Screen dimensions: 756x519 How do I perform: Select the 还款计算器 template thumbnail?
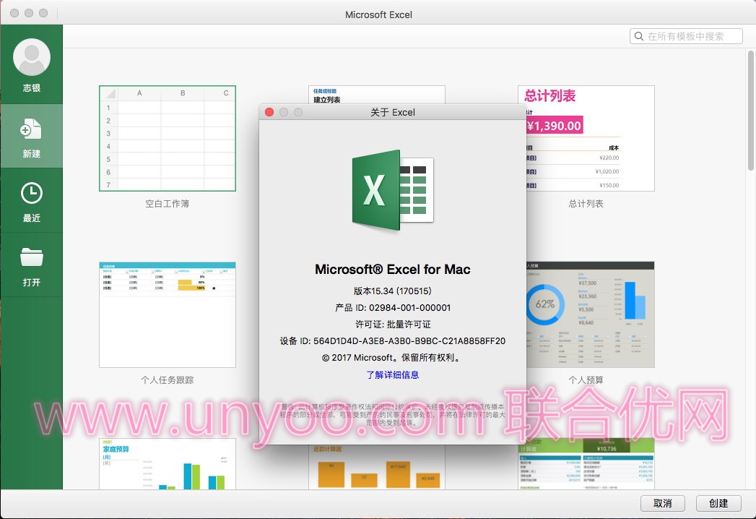point(376,467)
